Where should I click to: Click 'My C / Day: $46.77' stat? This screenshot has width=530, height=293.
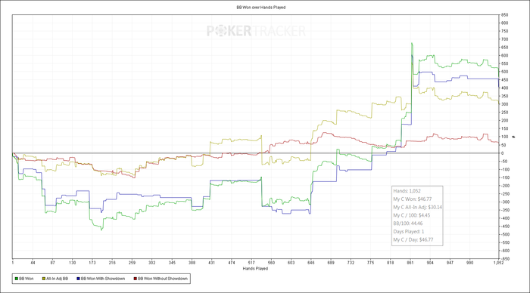coord(413,239)
